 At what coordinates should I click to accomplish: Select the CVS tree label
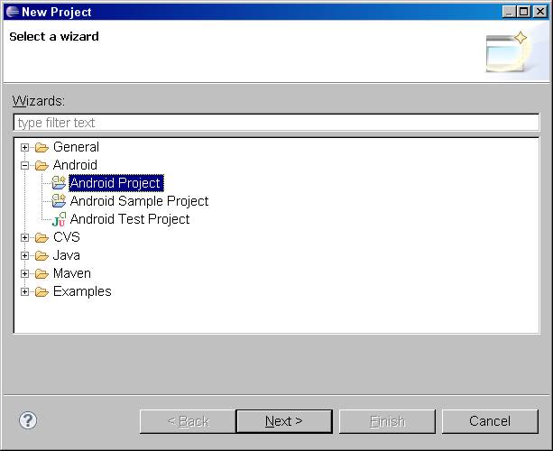(x=66, y=237)
